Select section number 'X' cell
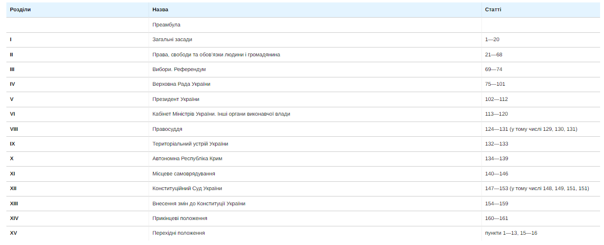Viewport: 604px width, 245px height. (77, 159)
